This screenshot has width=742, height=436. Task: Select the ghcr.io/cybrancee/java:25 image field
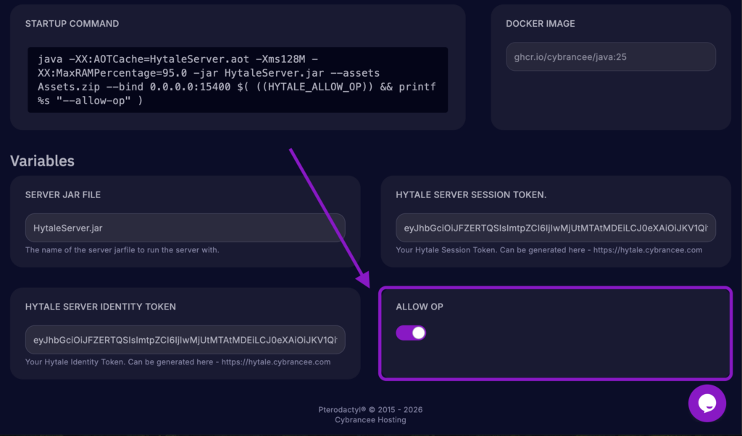coord(610,56)
